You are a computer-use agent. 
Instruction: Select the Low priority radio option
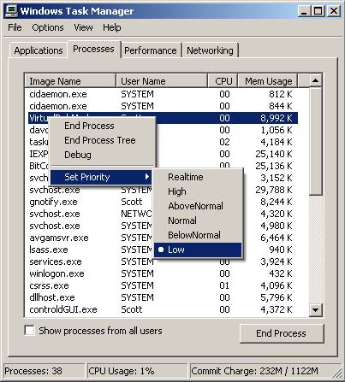pos(198,250)
